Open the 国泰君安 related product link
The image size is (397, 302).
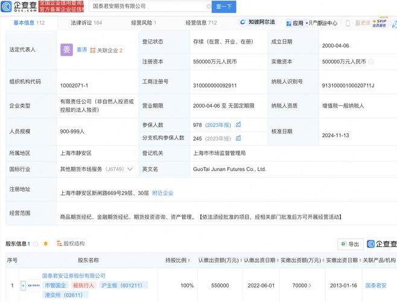[376, 286]
